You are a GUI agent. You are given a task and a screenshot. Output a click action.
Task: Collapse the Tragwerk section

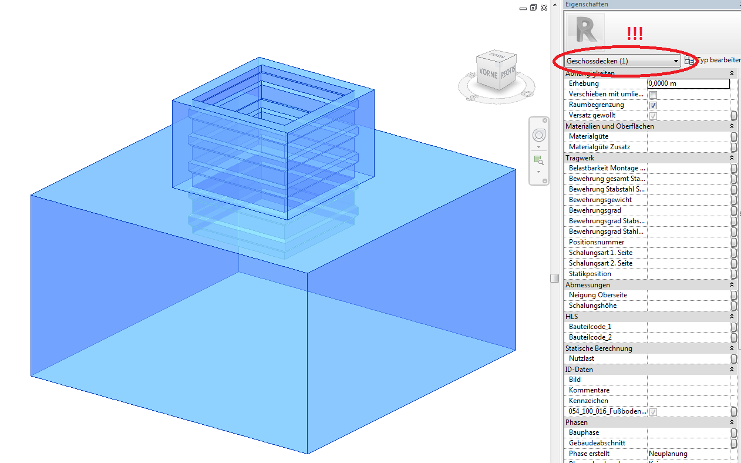[732, 157]
